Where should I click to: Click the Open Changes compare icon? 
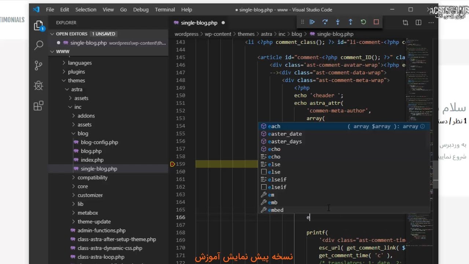(405, 23)
